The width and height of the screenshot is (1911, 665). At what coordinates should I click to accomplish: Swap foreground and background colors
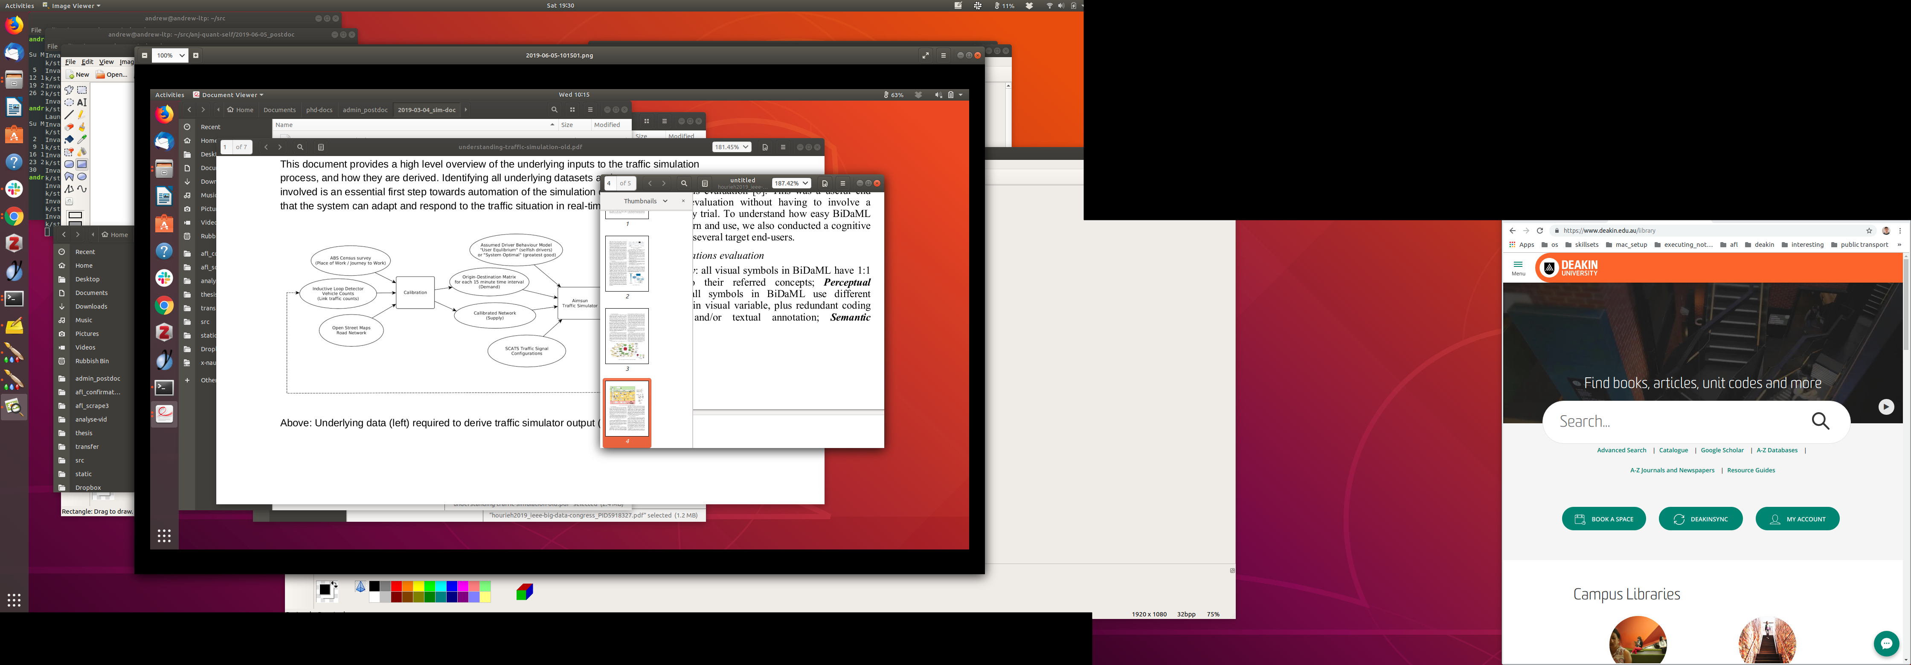pyautogui.click(x=334, y=584)
